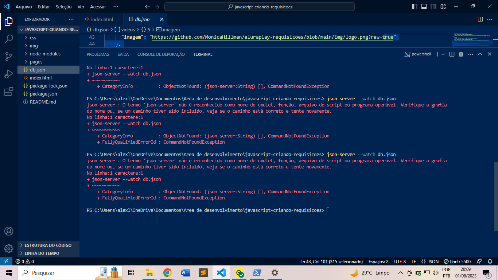Open notifications bell in status bar
Image resolution: width=498 pixels, height=280 pixels.
490,261
